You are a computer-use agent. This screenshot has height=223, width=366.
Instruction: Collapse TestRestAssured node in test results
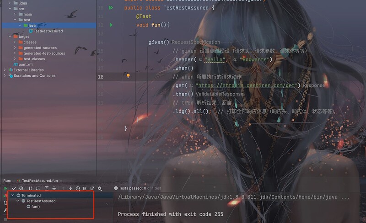point(17,201)
